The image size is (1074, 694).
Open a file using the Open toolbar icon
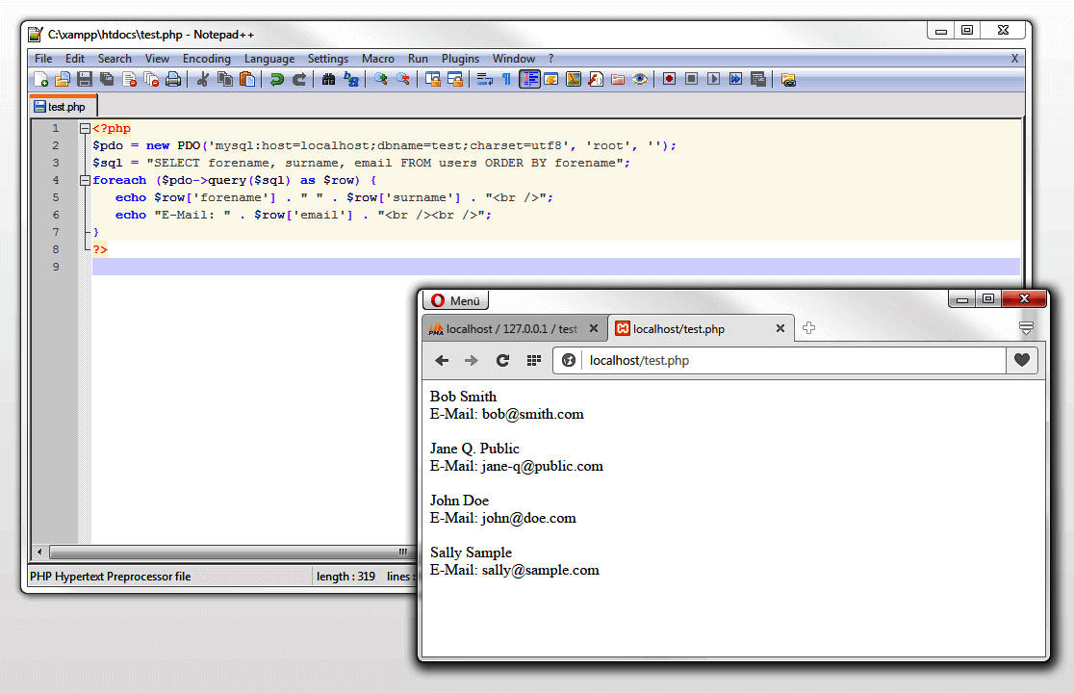(x=64, y=79)
